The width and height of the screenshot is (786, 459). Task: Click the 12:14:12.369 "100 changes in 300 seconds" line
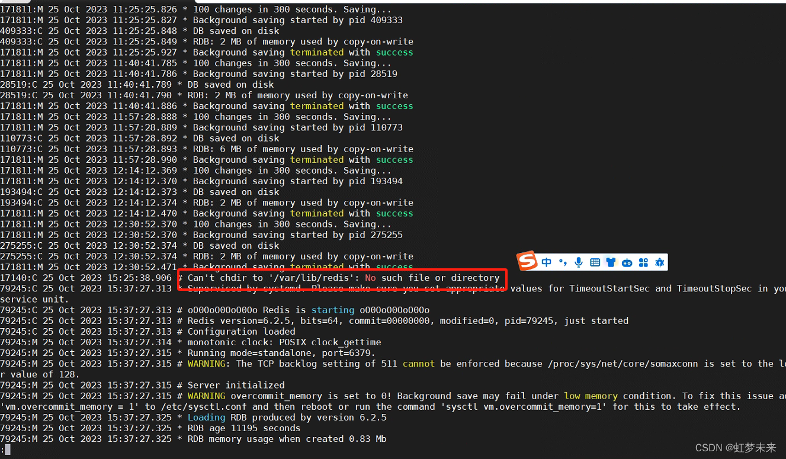195,171
